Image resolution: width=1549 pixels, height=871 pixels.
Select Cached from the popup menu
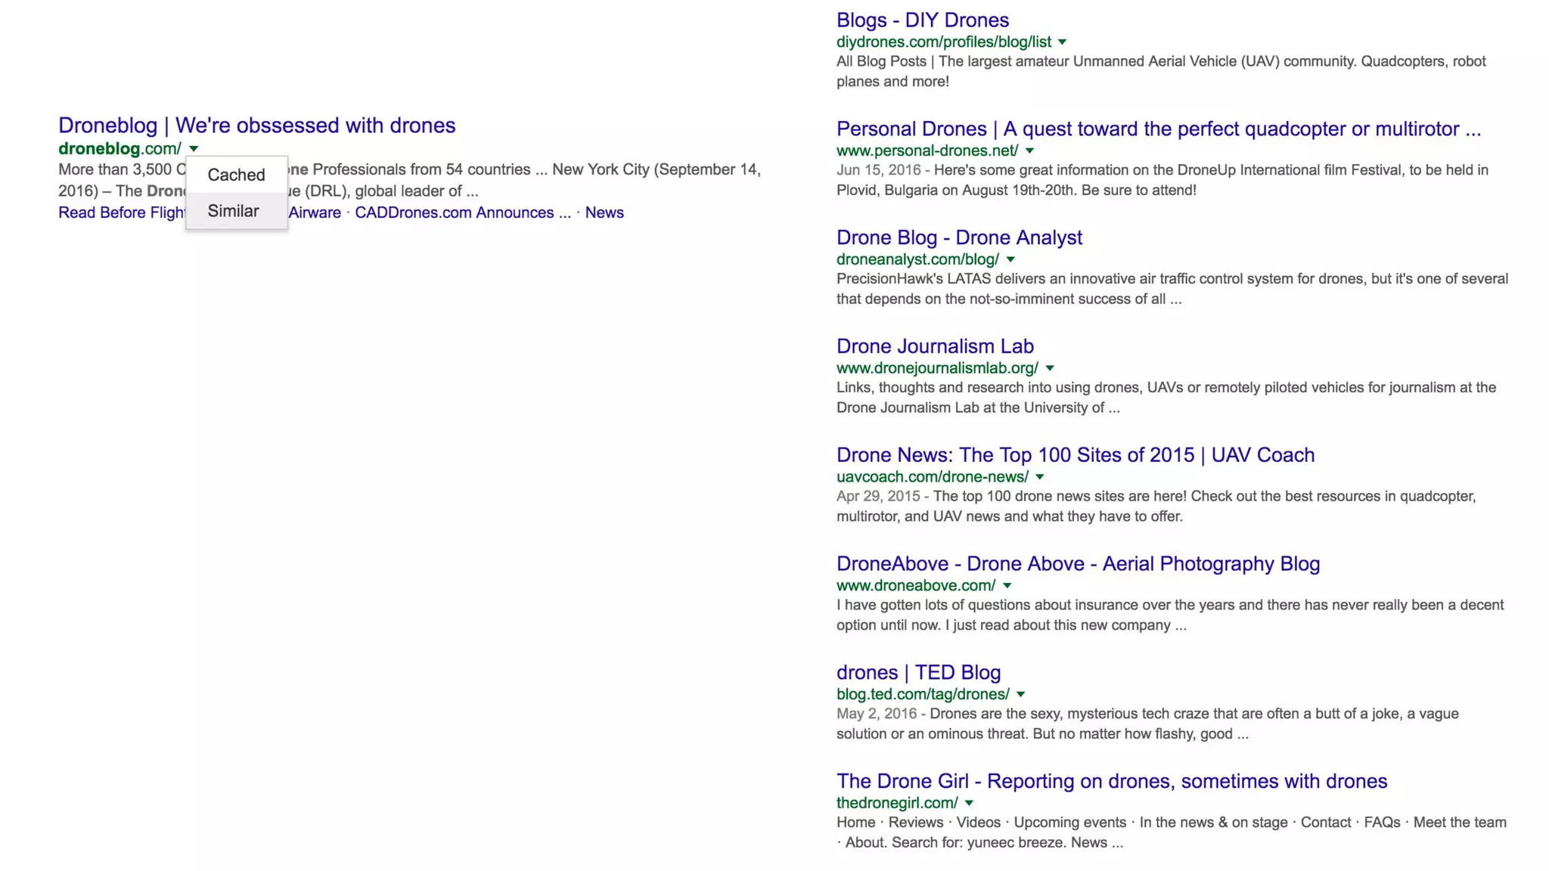click(236, 175)
